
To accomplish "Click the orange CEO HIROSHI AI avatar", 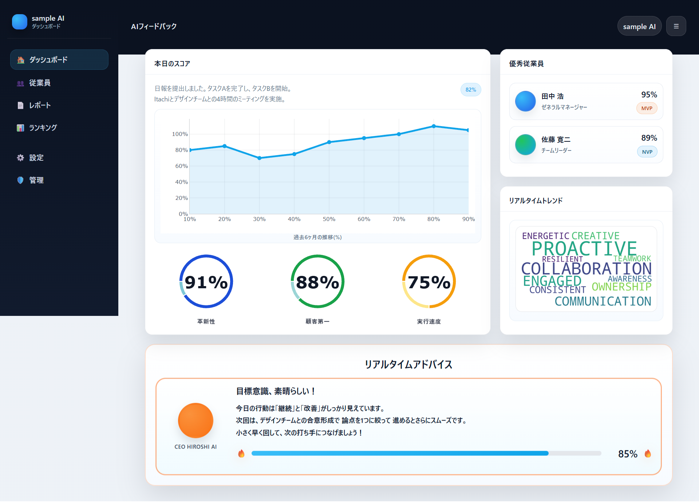I will pos(196,421).
